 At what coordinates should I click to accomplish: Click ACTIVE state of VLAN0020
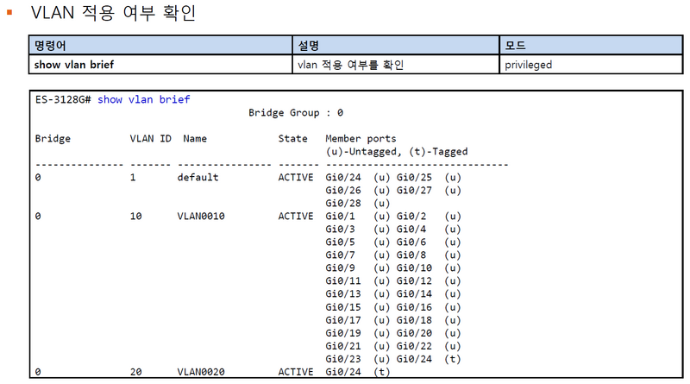coord(296,372)
